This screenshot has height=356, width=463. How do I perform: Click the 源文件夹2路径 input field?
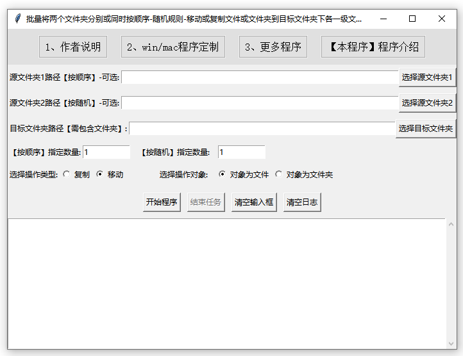click(260, 103)
